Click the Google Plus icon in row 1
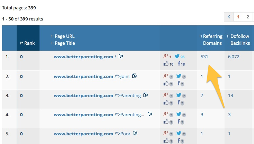 pyautogui.click(x=166, y=57)
